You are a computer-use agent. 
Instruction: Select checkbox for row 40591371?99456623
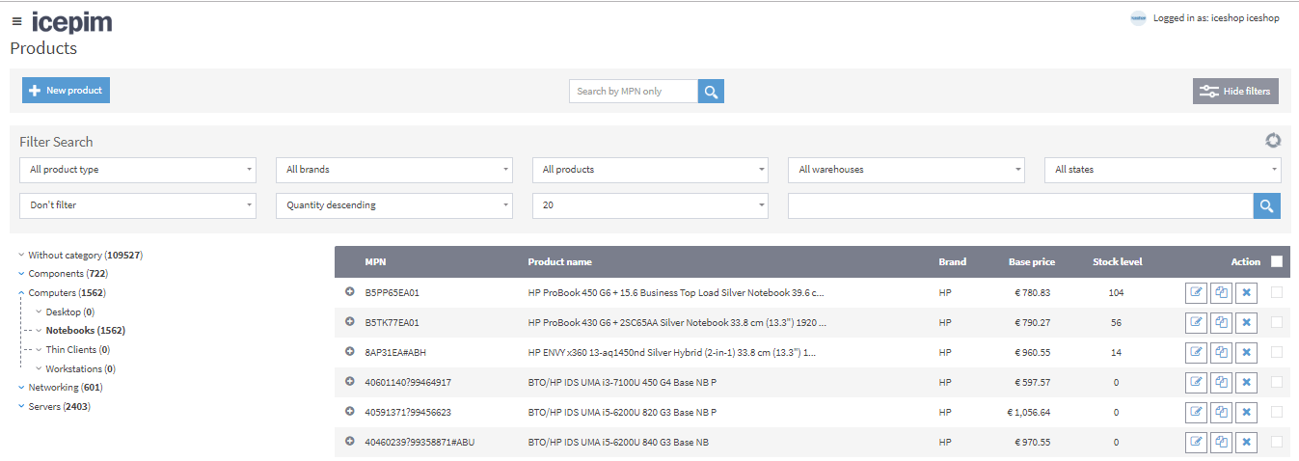pos(1277,412)
